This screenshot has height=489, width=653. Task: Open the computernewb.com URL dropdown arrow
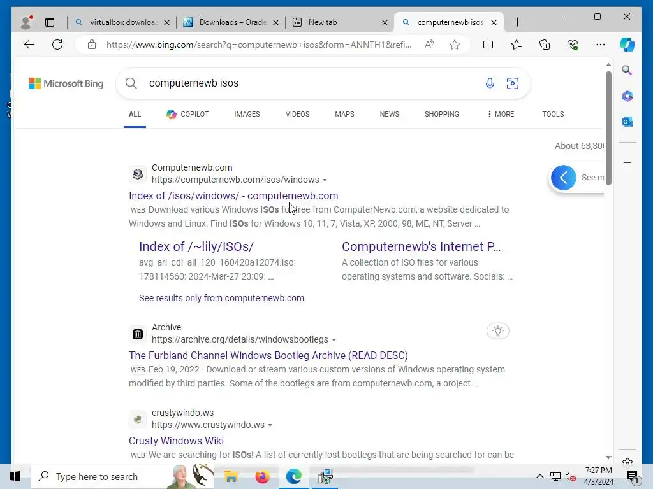[325, 180]
